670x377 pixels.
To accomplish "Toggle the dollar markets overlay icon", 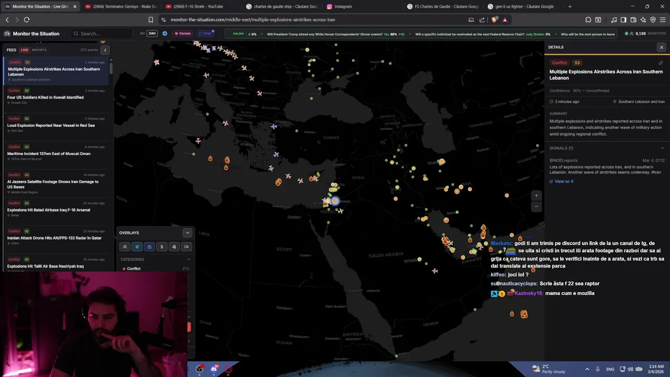I will click(162, 247).
